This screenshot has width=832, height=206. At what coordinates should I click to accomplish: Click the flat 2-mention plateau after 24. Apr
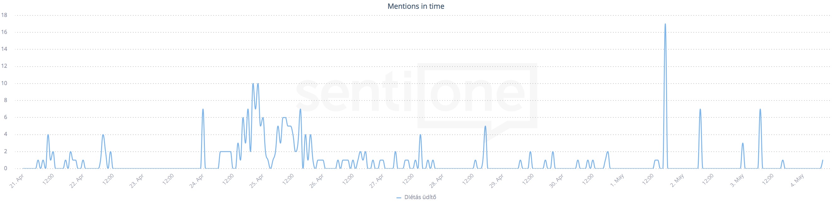tap(225, 151)
